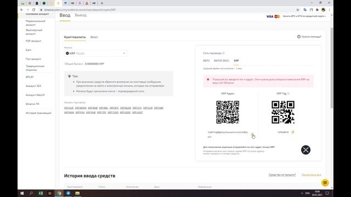The height and width of the screenshot is (197, 351).
Task: Open the Chrome profile avatar
Action: [323, 10]
